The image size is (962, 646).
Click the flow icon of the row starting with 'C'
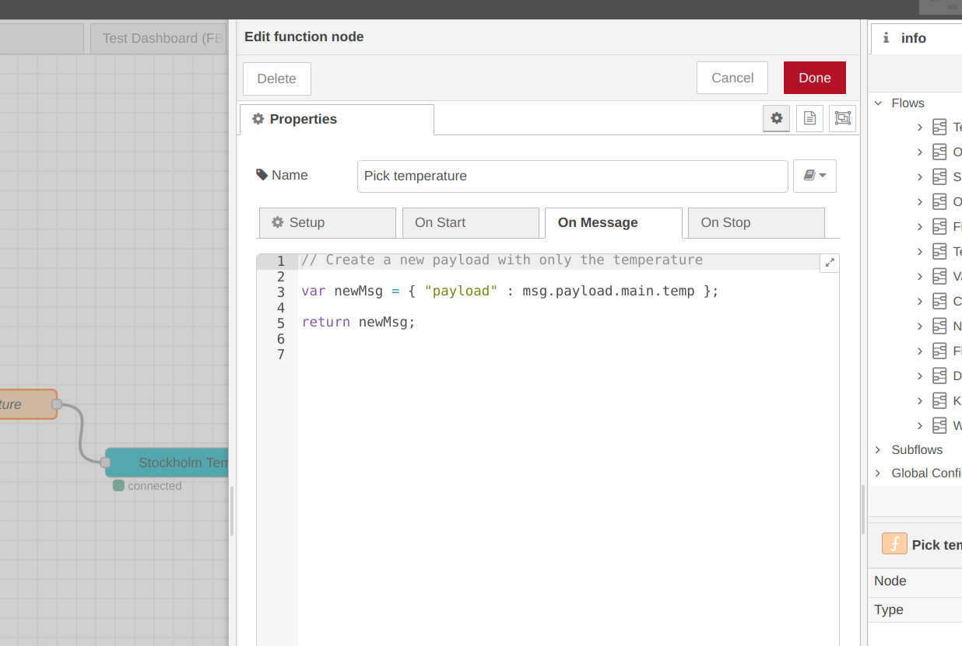pyautogui.click(x=939, y=301)
